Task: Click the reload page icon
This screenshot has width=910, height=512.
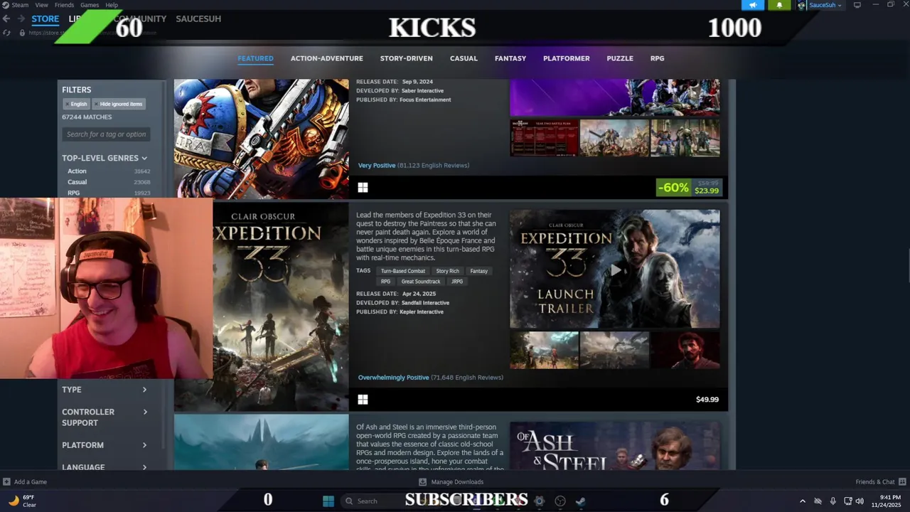Action: 6,33
